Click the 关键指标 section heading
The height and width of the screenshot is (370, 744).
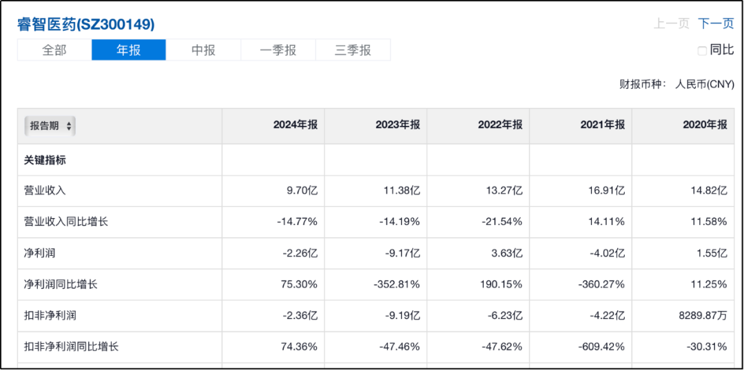45,160
